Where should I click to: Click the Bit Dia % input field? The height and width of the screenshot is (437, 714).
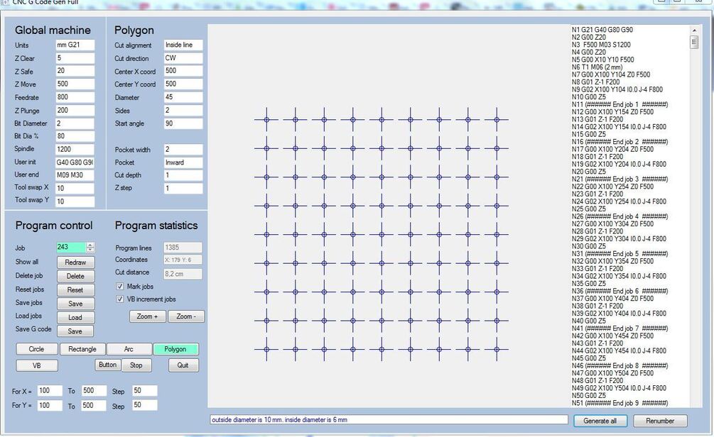75,136
